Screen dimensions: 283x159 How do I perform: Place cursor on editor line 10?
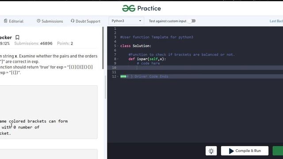(195, 68)
